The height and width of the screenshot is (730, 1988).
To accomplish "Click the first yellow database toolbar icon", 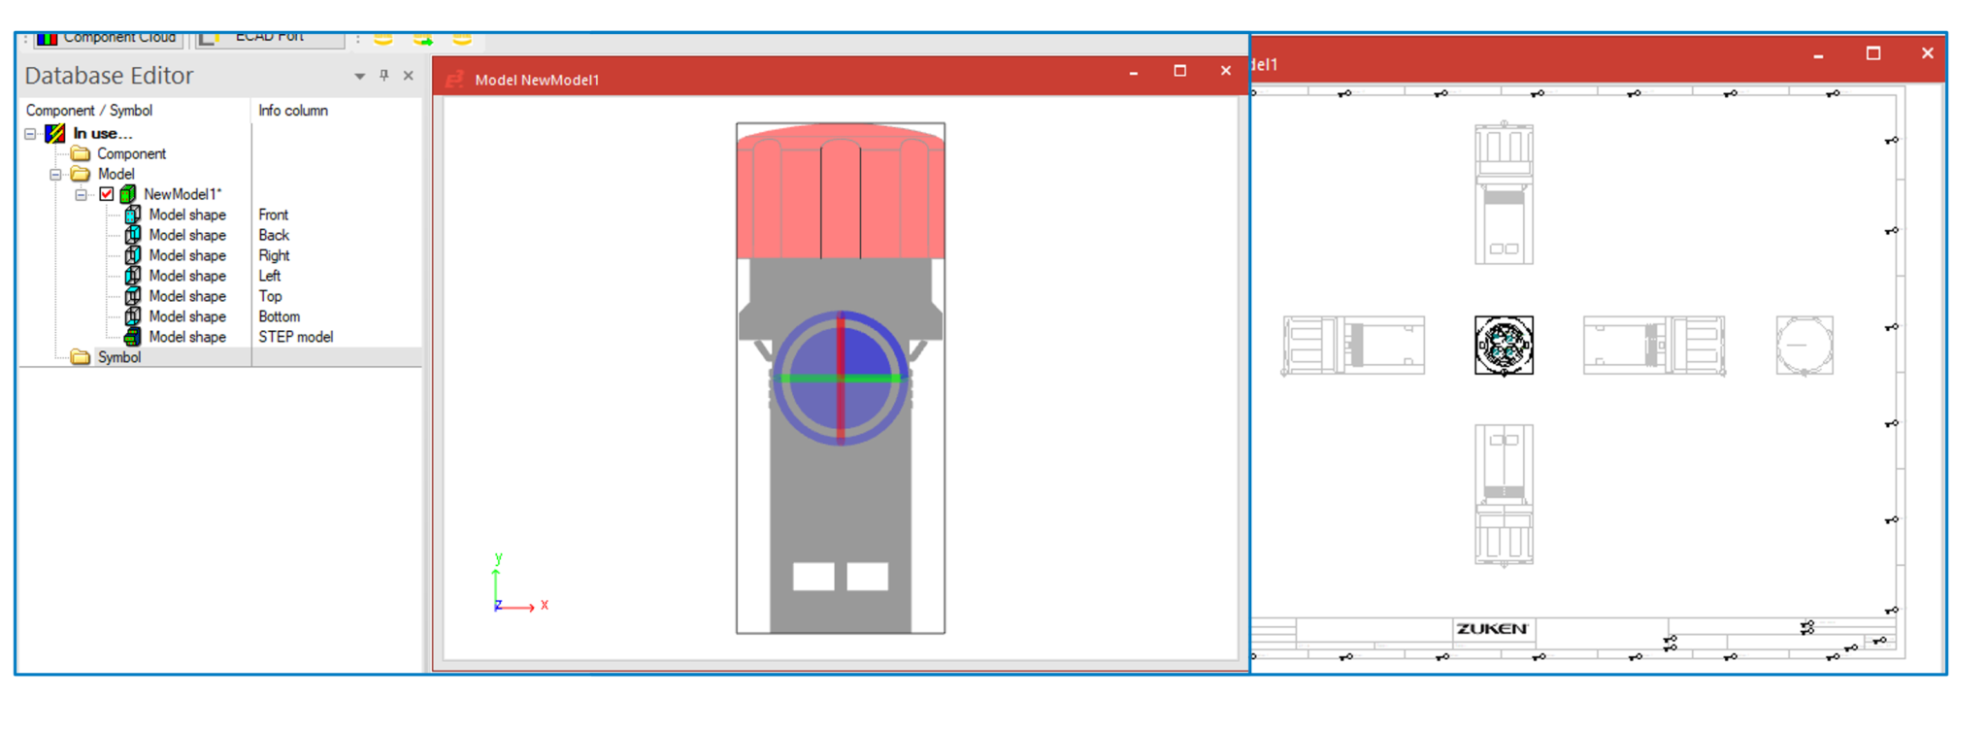I will coord(383,39).
